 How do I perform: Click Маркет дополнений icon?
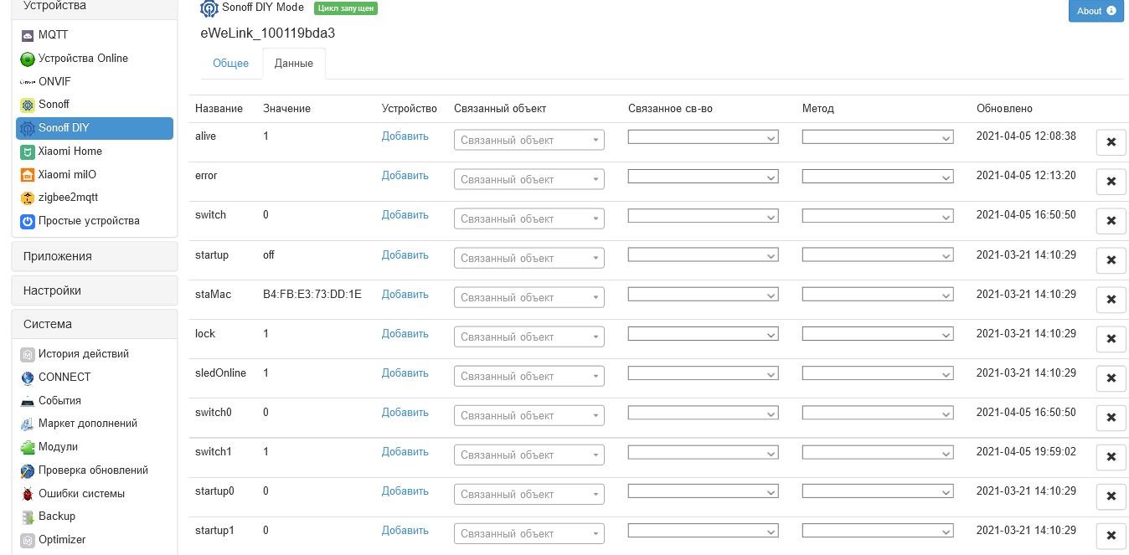point(28,424)
